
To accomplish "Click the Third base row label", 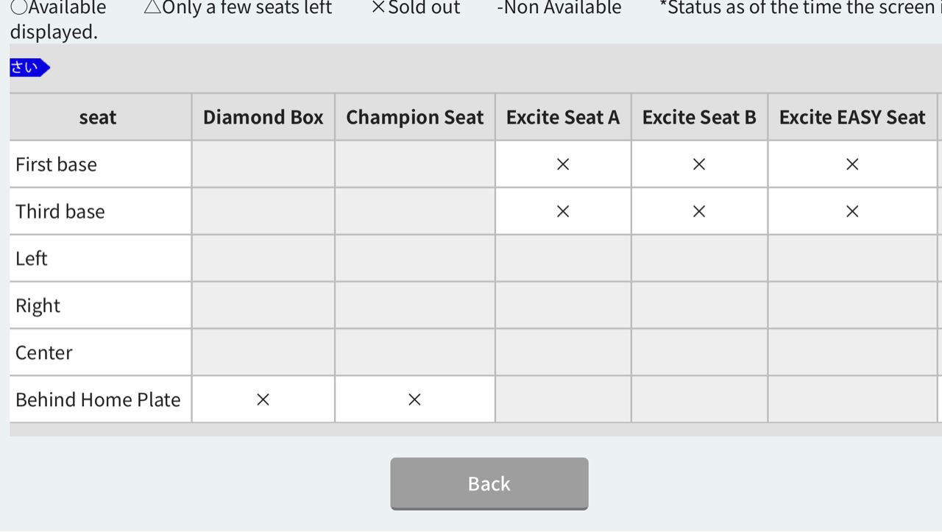I will [60, 212].
